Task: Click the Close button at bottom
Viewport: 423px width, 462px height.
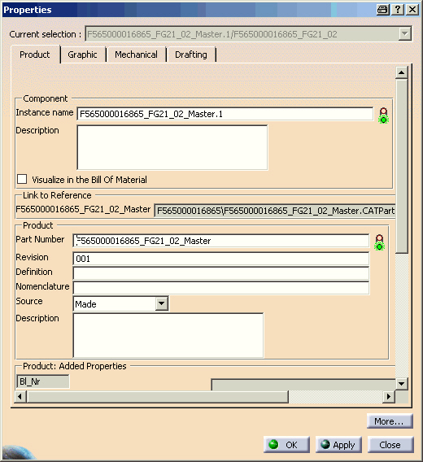Action: [x=390, y=445]
